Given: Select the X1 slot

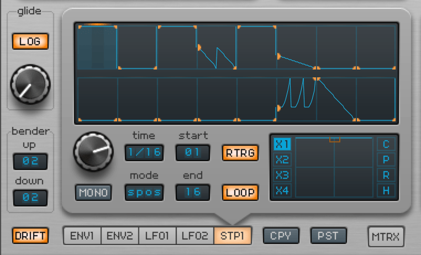Looking at the screenshot, I should [282, 144].
